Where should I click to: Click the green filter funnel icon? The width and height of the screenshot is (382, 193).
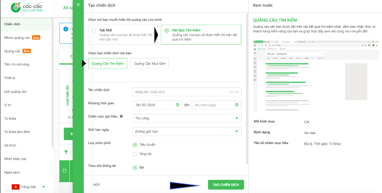coord(66,152)
